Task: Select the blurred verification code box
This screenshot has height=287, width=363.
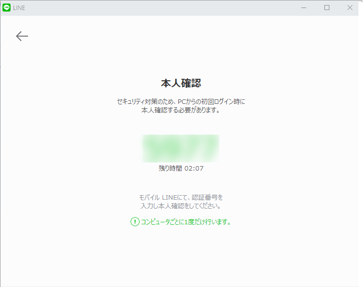Action: point(181,148)
